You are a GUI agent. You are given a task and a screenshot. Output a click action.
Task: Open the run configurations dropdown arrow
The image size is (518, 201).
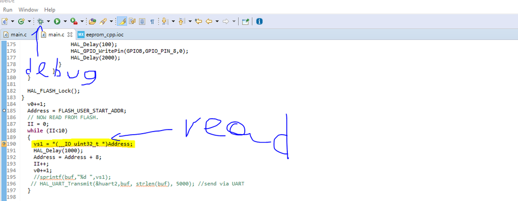pyautogui.click(x=65, y=21)
